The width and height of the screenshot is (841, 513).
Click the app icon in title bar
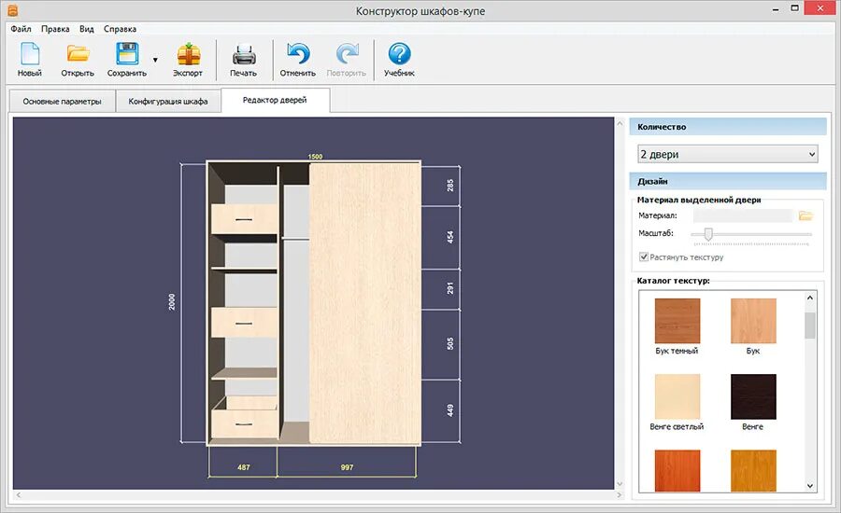[12, 10]
